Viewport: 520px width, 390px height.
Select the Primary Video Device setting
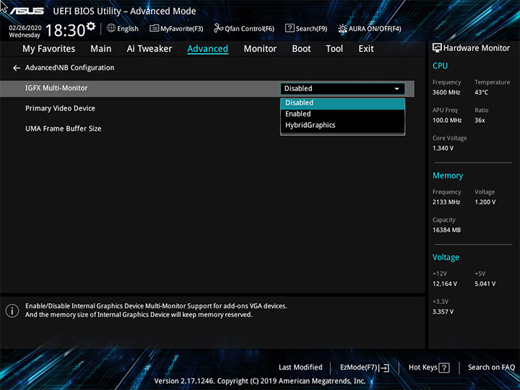[x=60, y=108]
